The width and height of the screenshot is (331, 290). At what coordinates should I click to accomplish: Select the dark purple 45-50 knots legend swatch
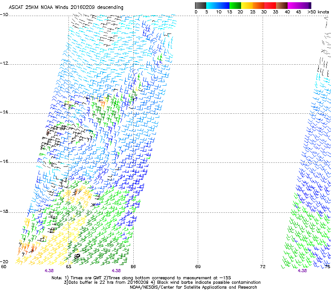click(305, 5)
